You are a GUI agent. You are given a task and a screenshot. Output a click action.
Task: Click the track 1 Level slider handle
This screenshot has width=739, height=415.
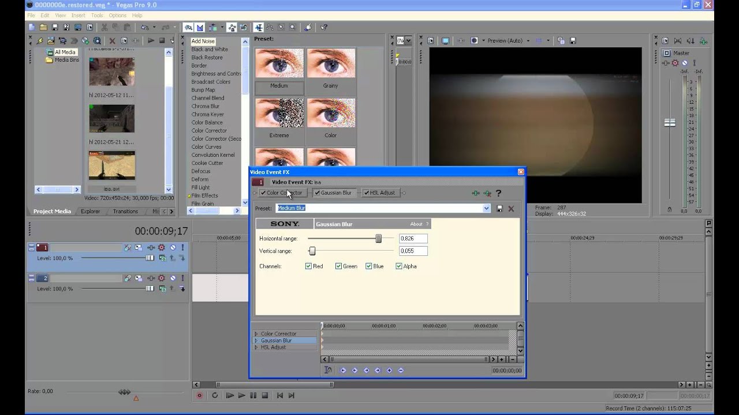pos(150,258)
